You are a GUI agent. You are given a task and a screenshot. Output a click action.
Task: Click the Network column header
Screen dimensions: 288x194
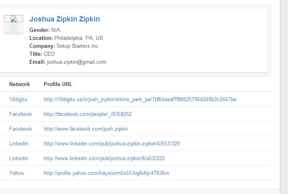pos(19,84)
